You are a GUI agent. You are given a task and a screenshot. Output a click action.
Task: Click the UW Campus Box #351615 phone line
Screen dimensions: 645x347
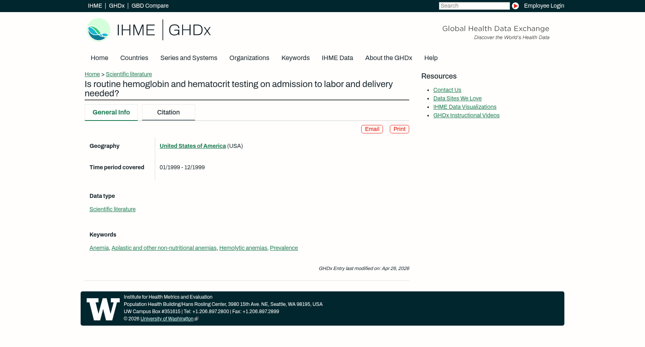(201, 312)
